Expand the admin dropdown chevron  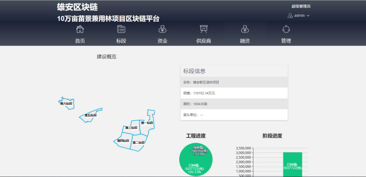click(x=308, y=16)
